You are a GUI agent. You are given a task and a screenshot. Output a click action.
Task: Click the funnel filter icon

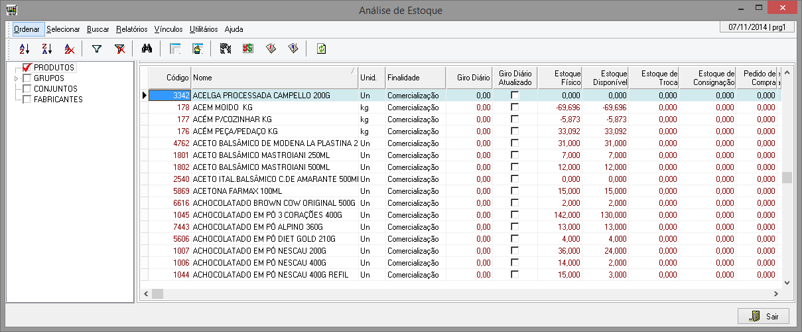(97, 48)
